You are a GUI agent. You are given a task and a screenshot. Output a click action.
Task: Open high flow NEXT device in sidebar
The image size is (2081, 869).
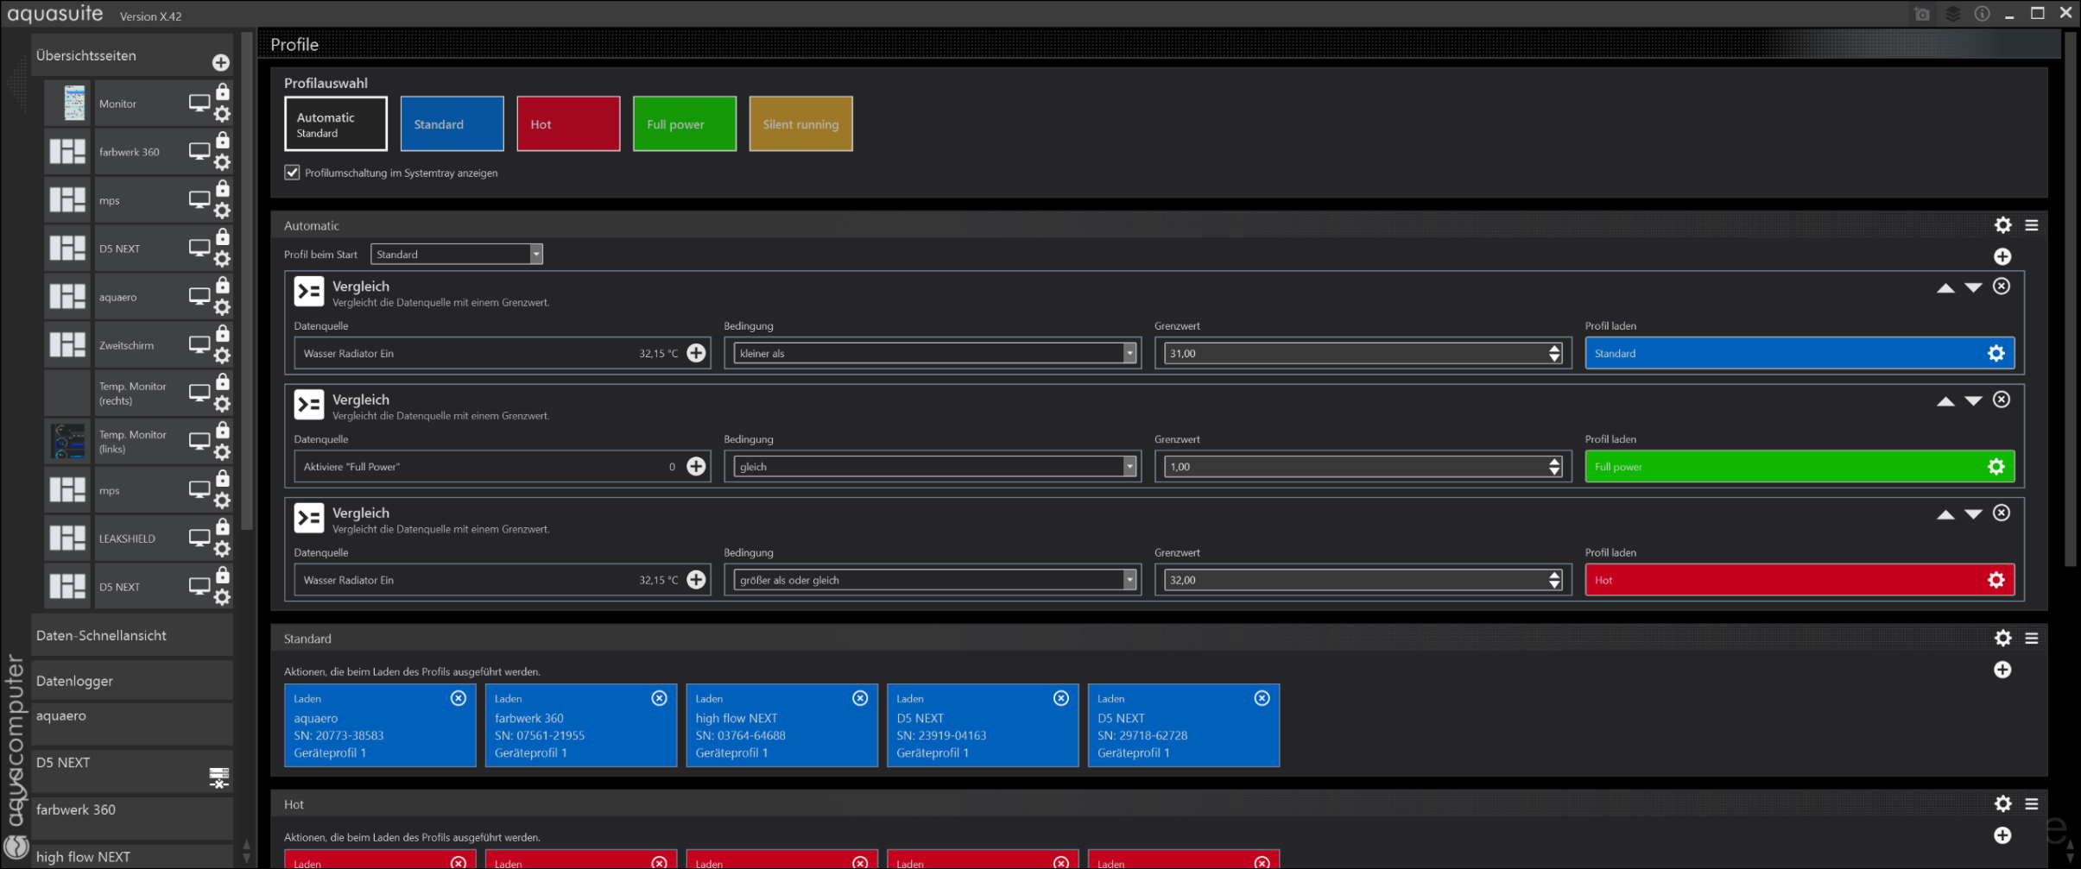132,856
